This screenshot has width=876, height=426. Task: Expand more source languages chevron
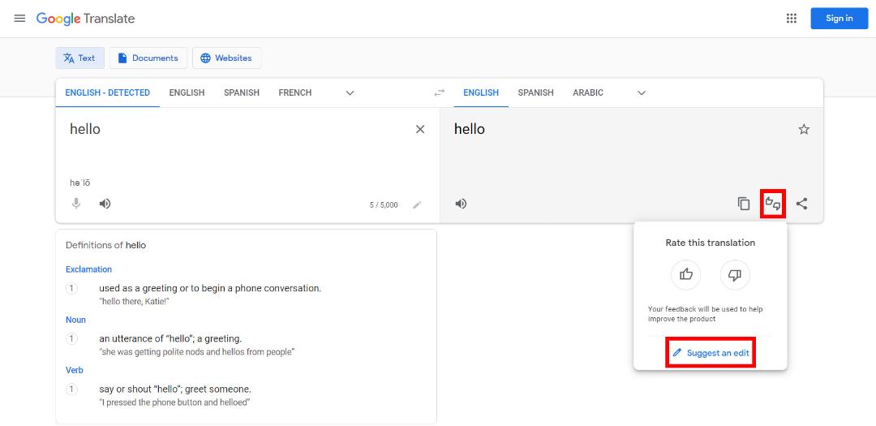pos(350,93)
